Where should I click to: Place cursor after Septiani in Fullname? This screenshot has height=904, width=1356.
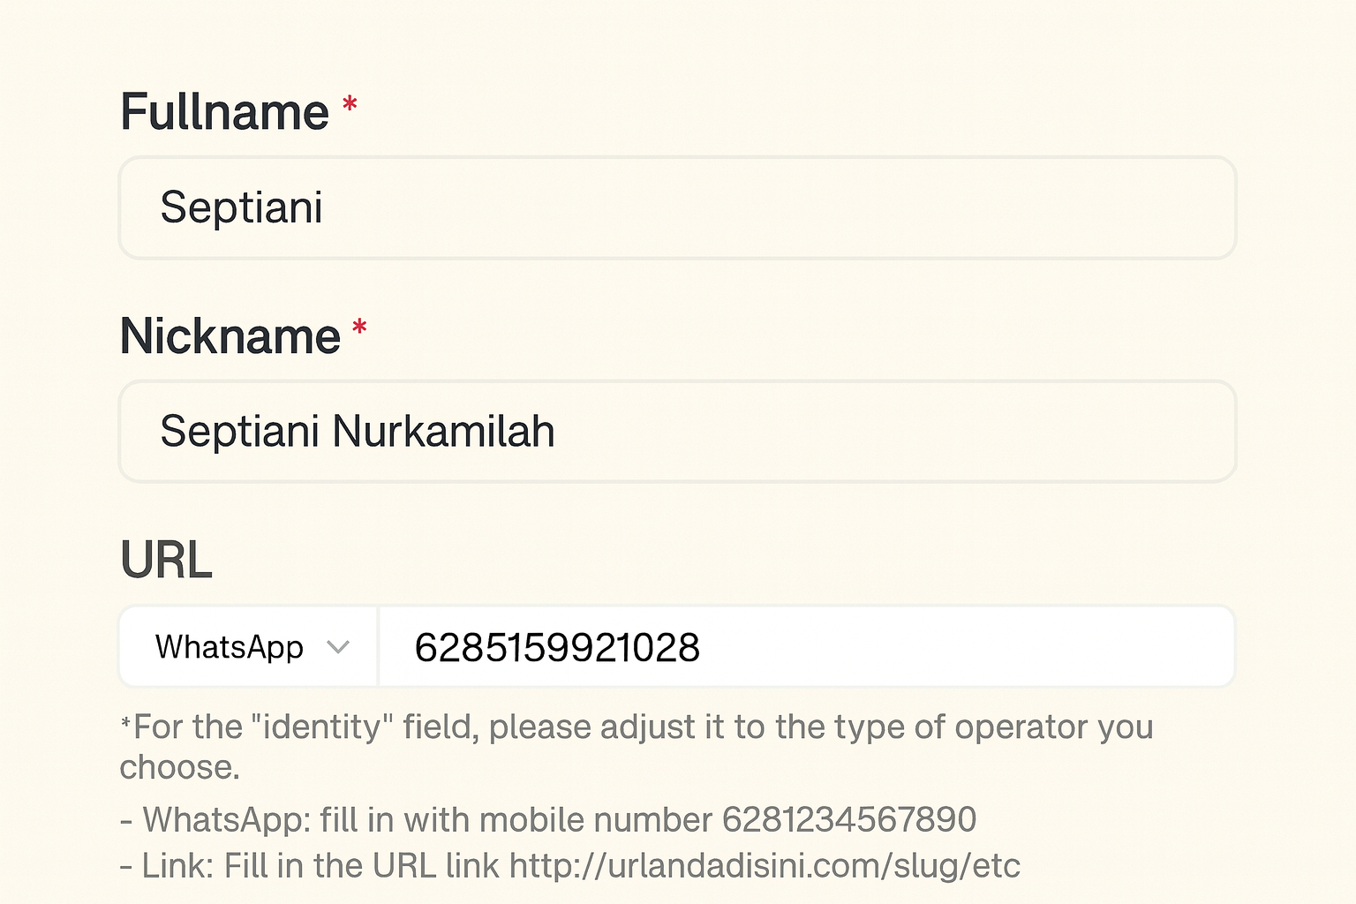click(x=327, y=207)
